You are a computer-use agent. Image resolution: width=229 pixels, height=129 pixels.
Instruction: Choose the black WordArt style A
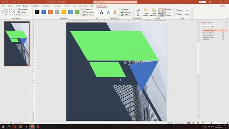click(x=102, y=13)
